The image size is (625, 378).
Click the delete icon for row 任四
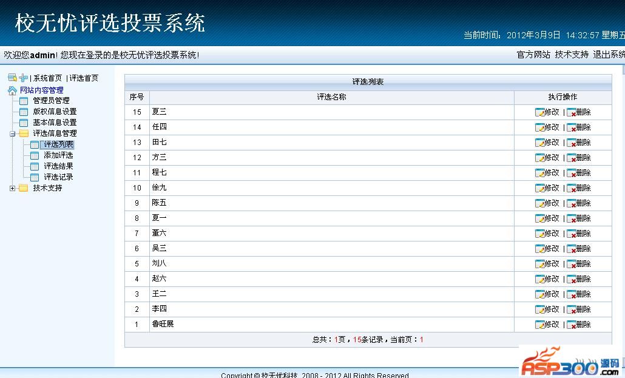pyautogui.click(x=571, y=127)
